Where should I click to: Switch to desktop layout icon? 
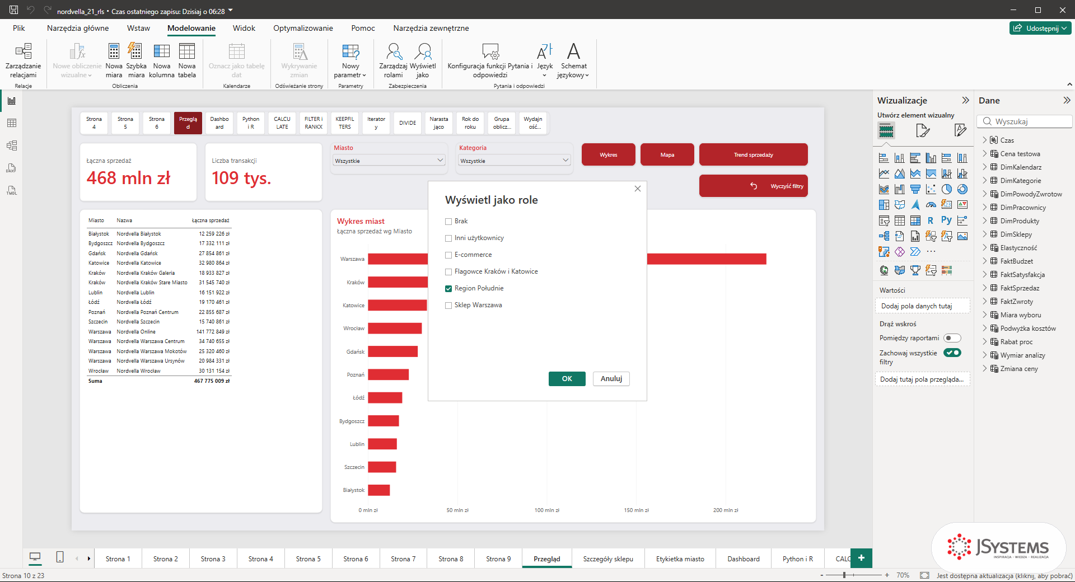coord(35,557)
